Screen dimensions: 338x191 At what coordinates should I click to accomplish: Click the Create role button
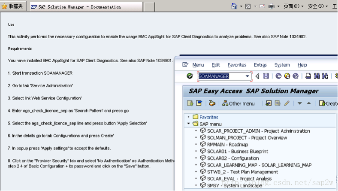pyautogui.click(x=328, y=103)
